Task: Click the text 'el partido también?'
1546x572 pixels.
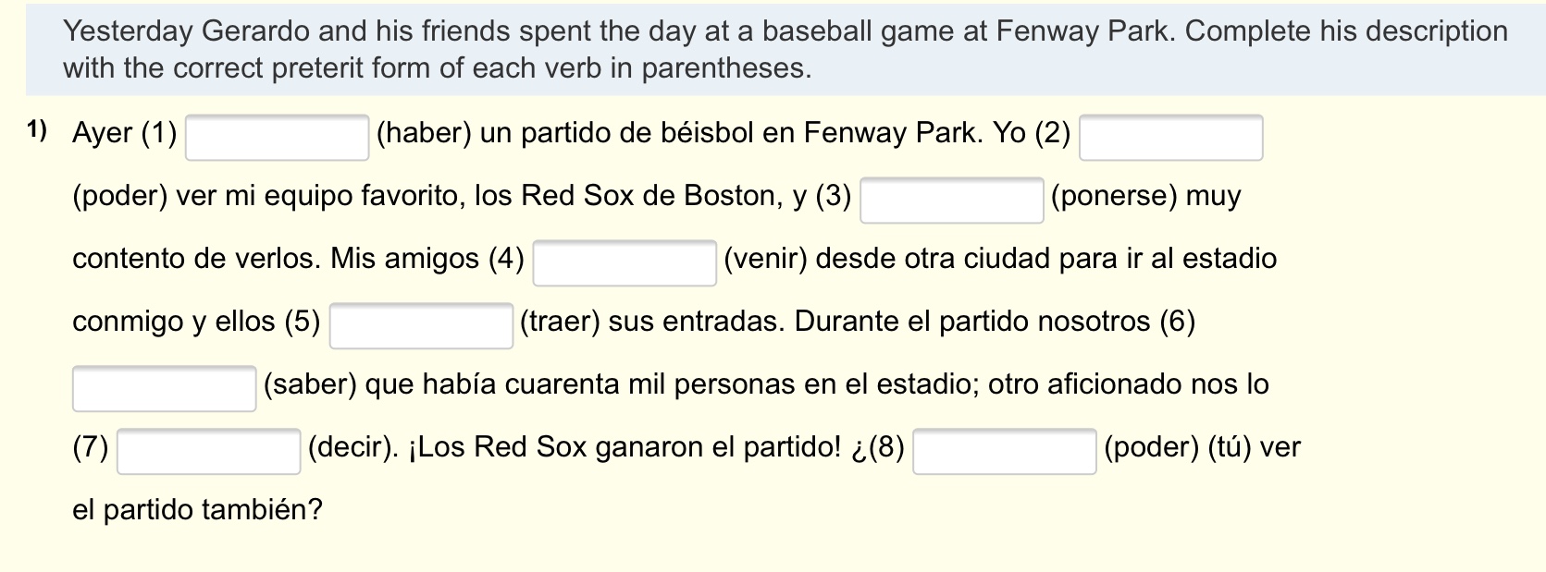Action: pos(197,510)
